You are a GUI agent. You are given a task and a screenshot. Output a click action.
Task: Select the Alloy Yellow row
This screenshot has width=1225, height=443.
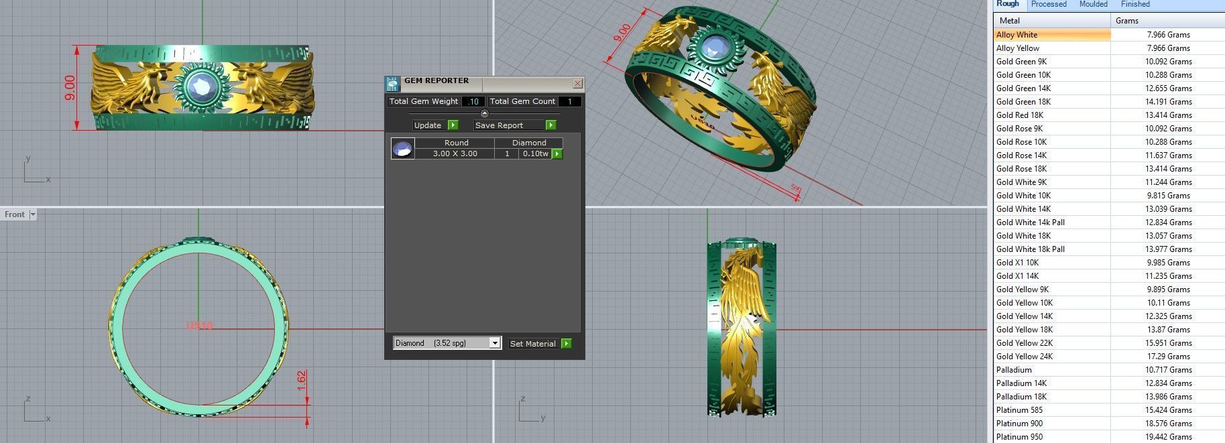point(1109,48)
